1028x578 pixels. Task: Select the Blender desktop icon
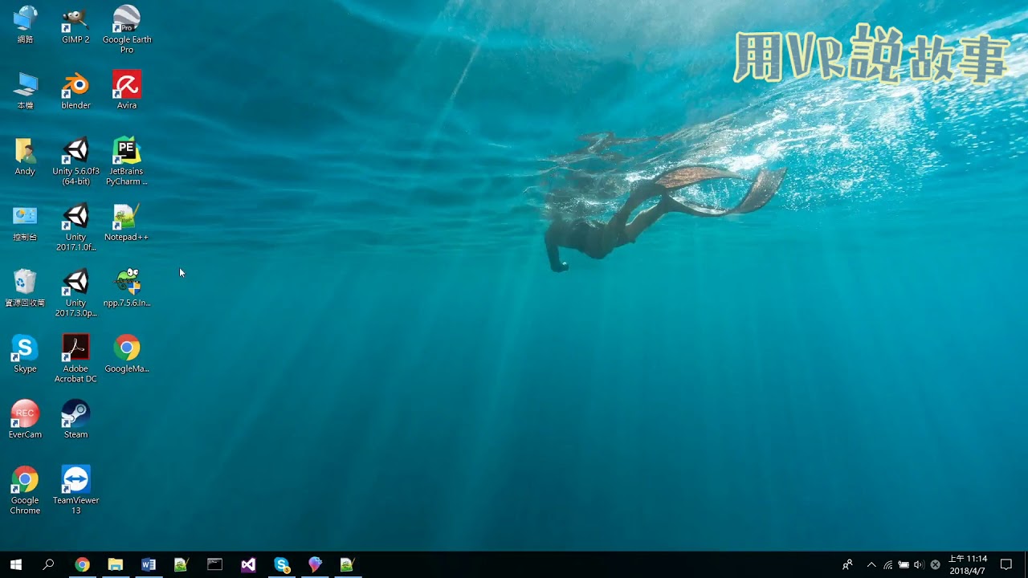point(75,85)
